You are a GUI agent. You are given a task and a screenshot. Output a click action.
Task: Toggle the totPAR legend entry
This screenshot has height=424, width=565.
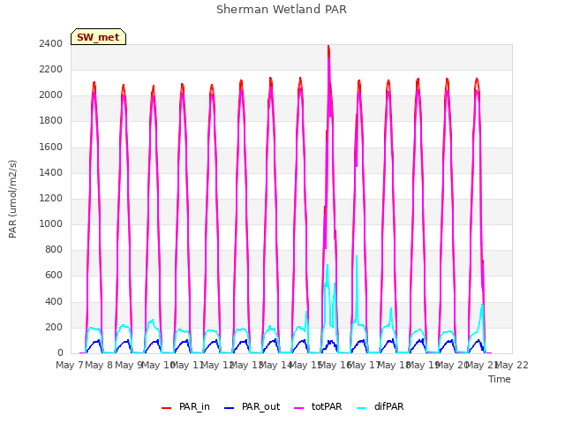click(318, 406)
